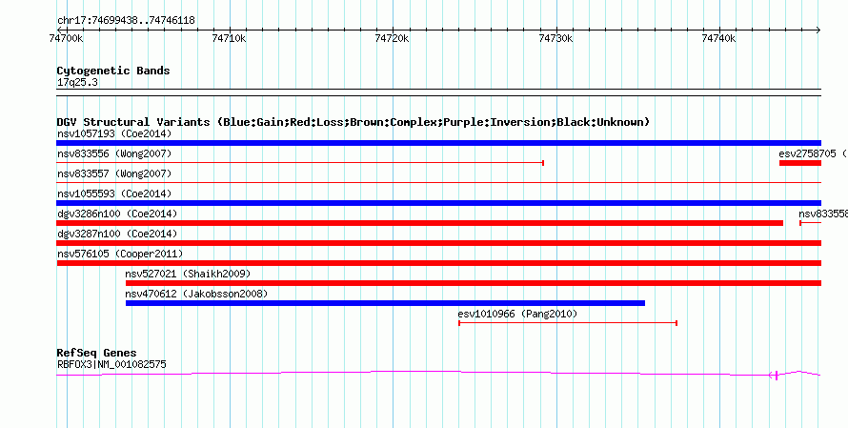This screenshot has height=428, width=848.
Task: Click the 17q25.3 band label
Action: [77, 83]
